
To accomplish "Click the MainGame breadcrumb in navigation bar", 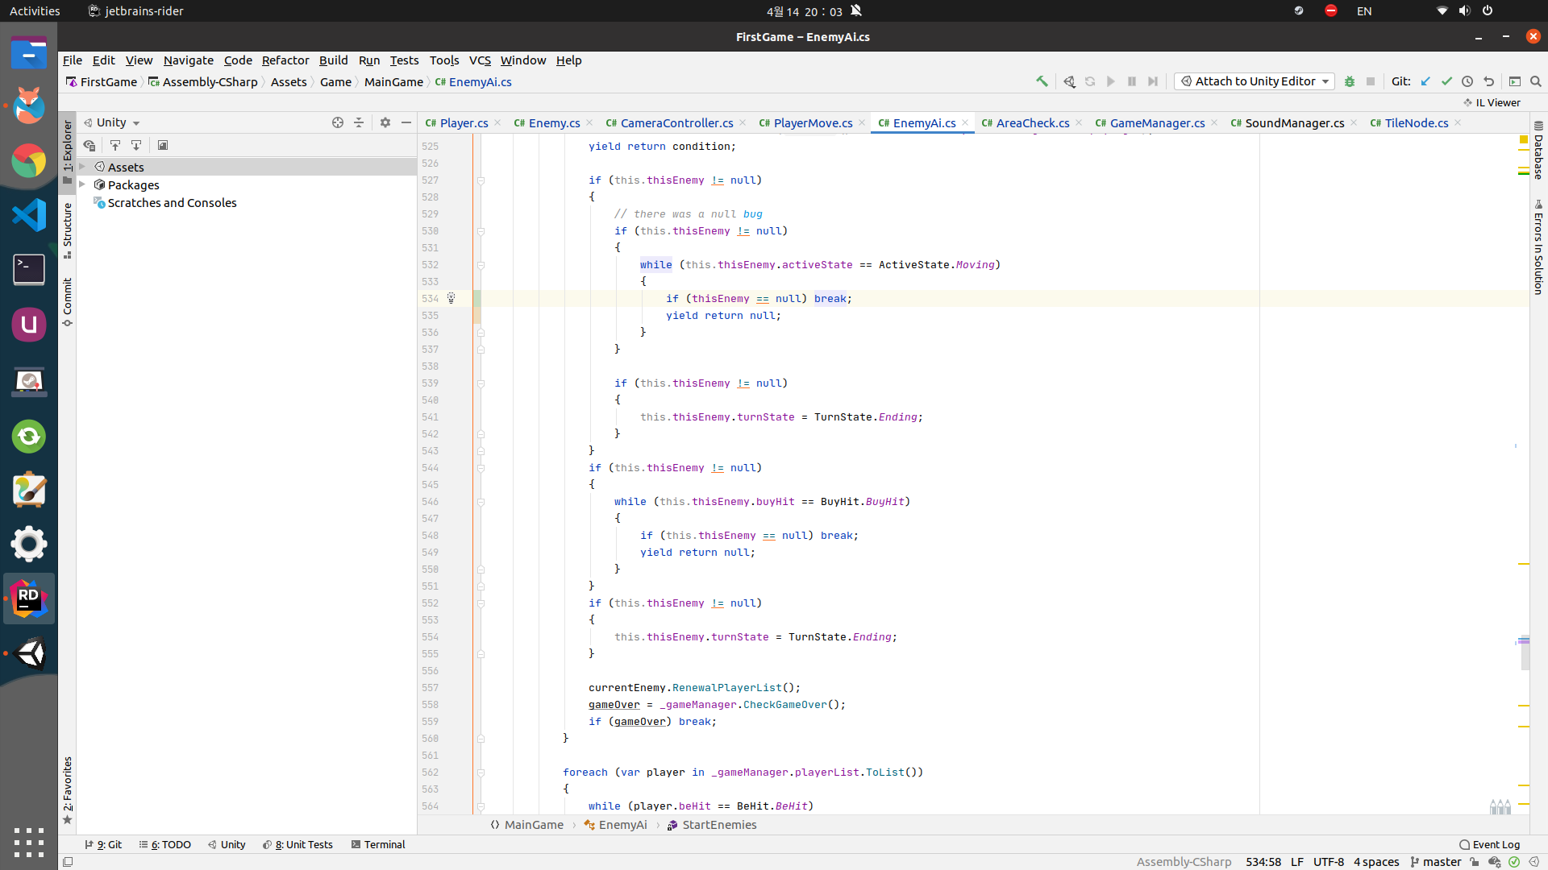I will tap(393, 82).
